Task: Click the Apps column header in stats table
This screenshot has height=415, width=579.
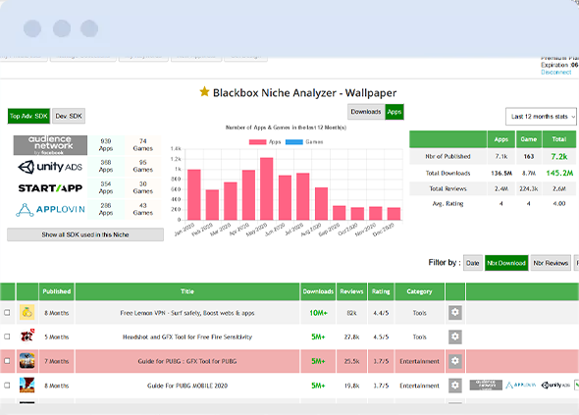Action: click(501, 139)
